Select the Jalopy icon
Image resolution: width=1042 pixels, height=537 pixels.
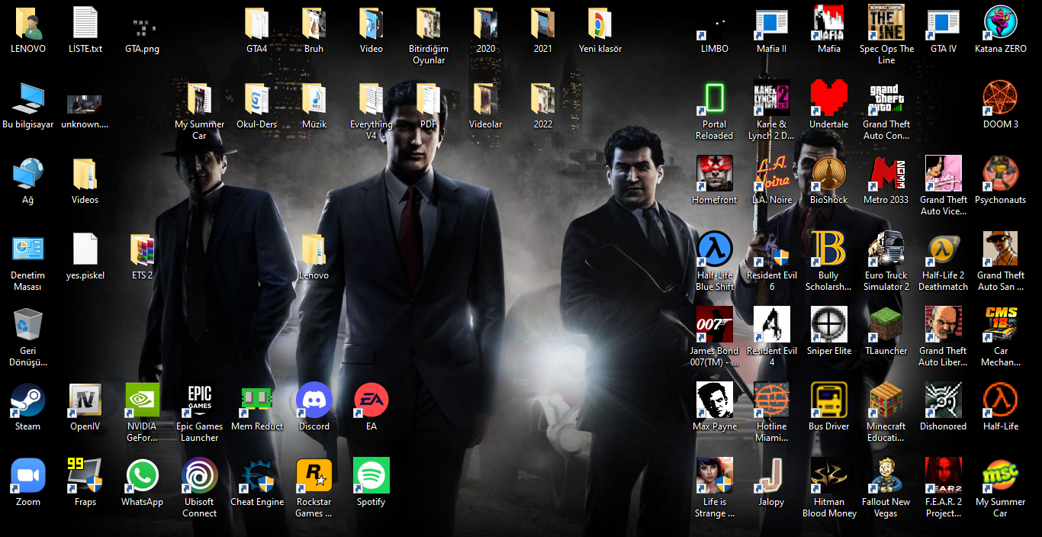772,476
